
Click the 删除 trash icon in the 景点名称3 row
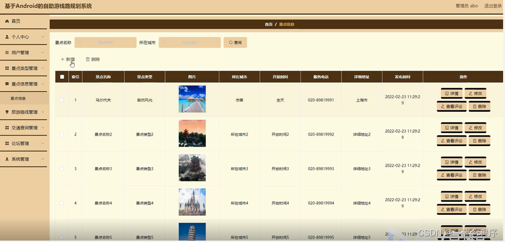[x=474, y=175]
